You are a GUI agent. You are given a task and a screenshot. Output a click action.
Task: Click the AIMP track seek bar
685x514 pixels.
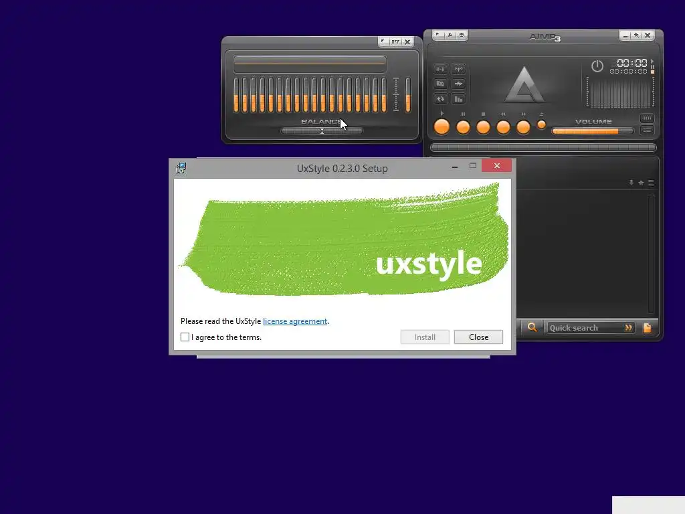click(543, 148)
